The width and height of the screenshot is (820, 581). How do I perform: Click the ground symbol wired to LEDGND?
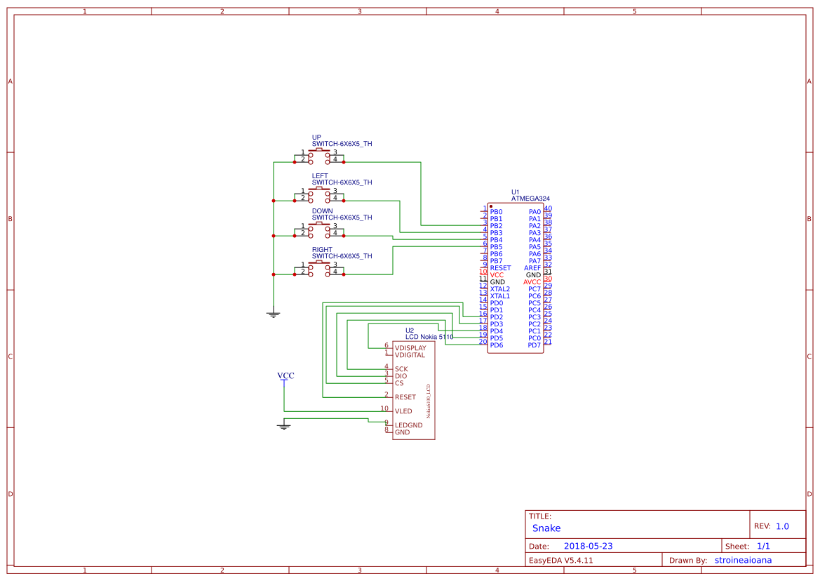(284, 426)
